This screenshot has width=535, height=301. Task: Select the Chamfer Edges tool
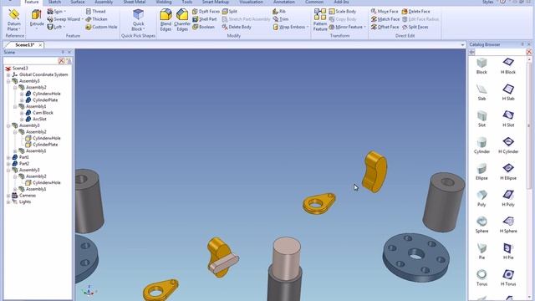click(182, 20)
